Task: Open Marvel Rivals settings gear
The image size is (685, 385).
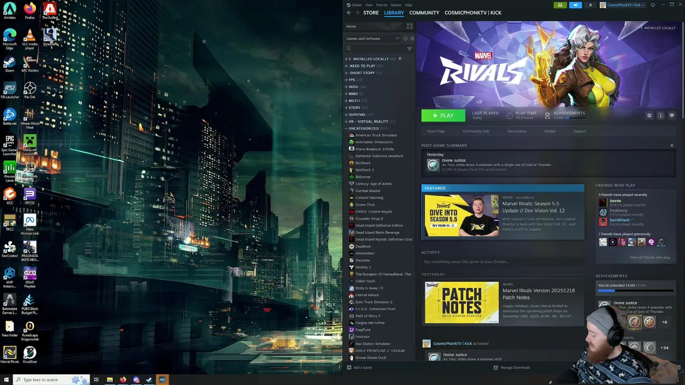Action: (650, 115)
